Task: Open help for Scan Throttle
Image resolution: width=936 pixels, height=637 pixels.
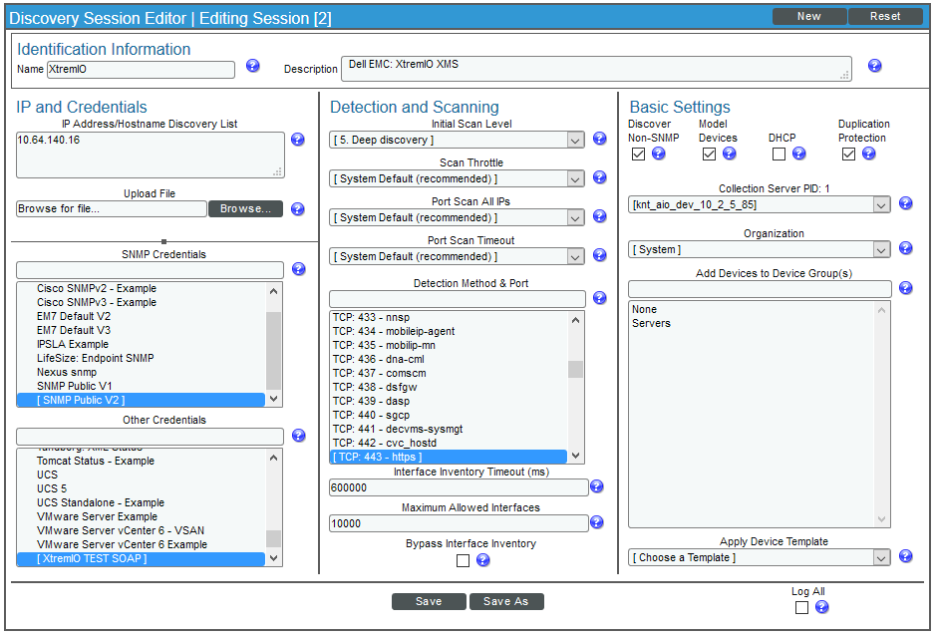Action: 599,178
